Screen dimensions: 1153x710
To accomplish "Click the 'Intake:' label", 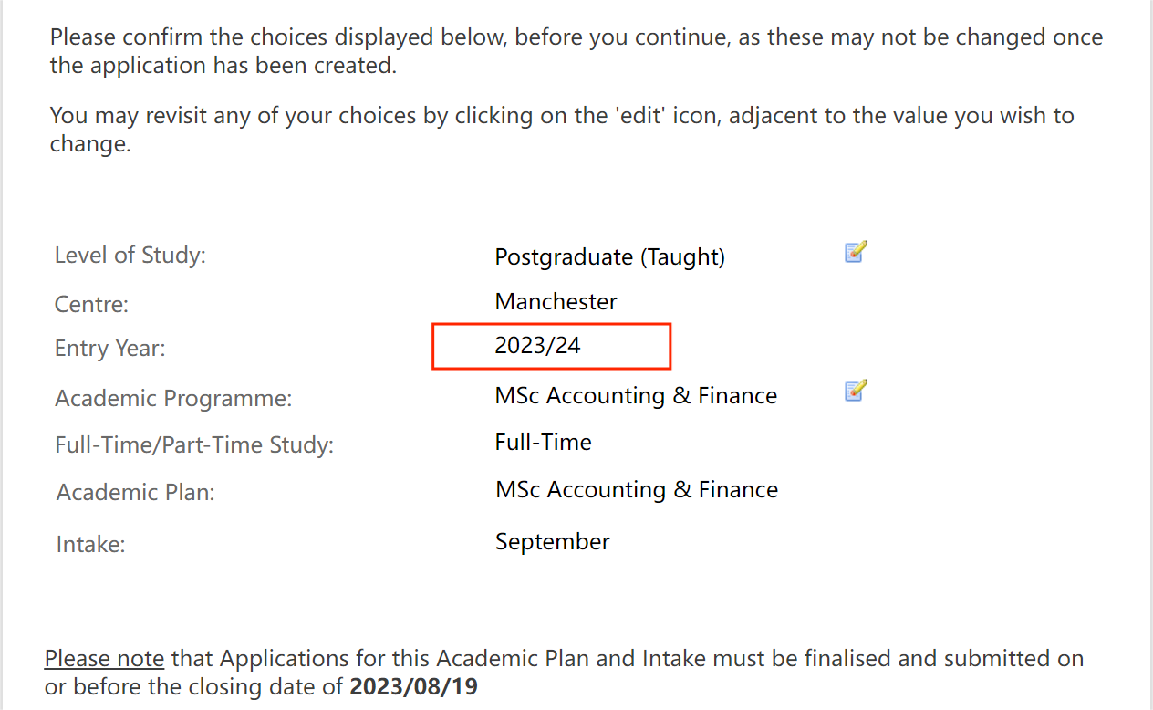I will tap(90, 545).
